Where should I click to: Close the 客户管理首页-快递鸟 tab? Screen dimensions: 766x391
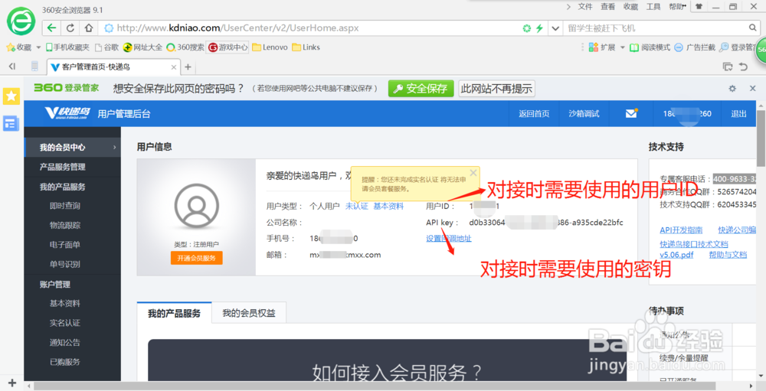click(x=173, y=67)
